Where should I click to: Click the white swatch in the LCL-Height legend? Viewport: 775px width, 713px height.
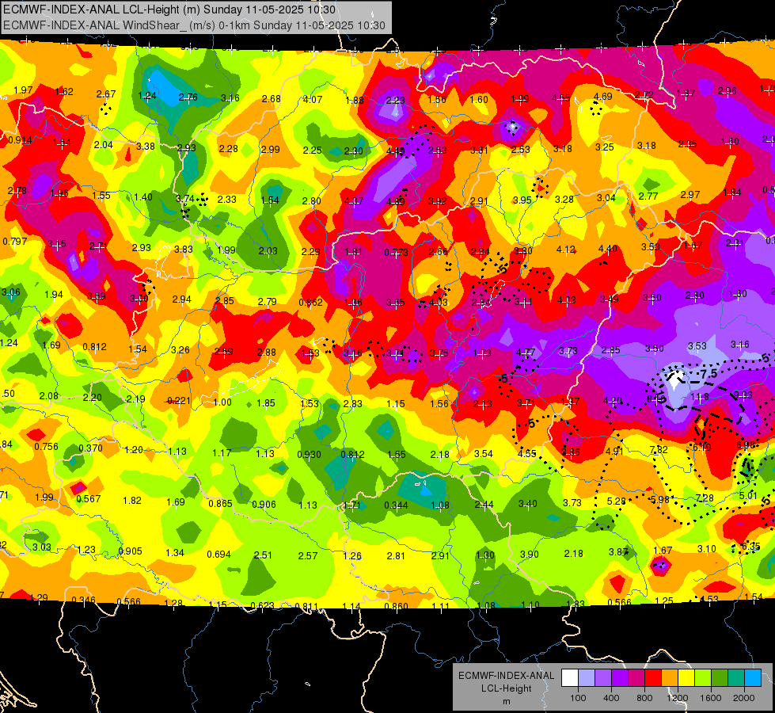pos(570,678)
